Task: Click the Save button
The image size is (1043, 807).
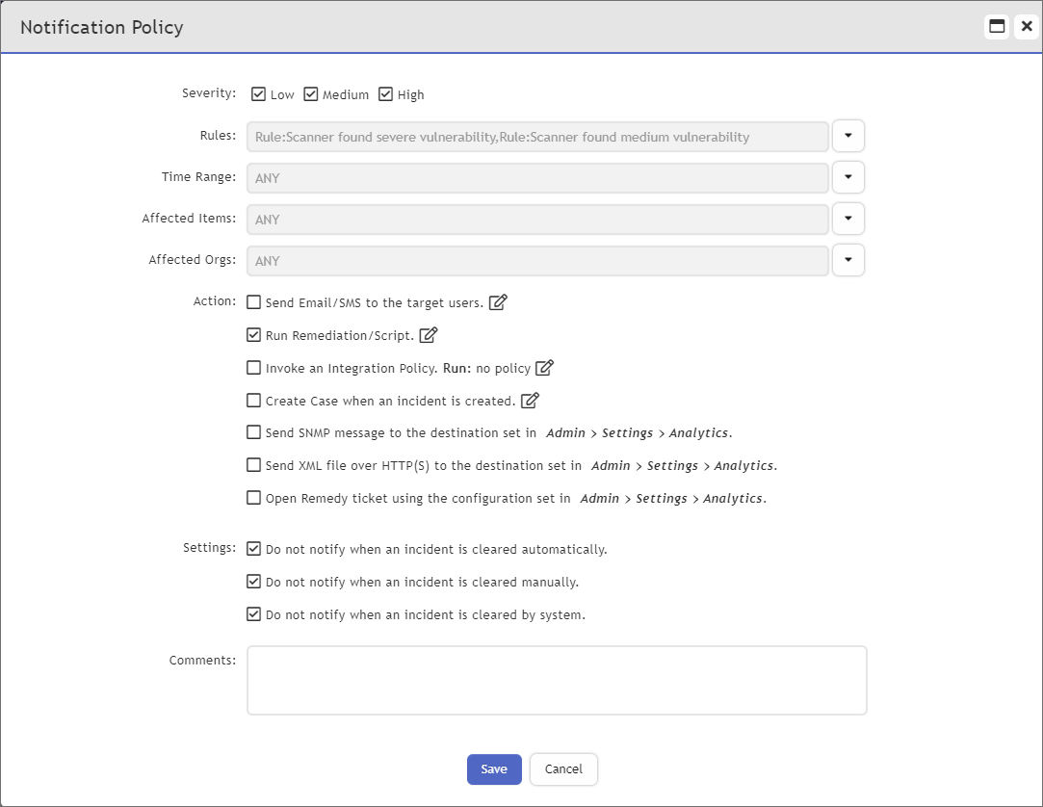Action: click(x=494, y=768)
